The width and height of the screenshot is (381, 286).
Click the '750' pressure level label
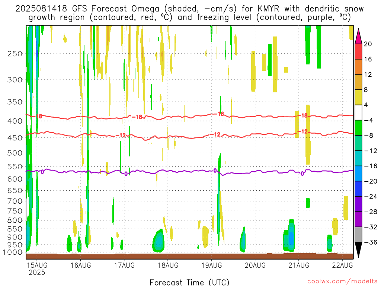pyautogui.click(x=15, y=211)
